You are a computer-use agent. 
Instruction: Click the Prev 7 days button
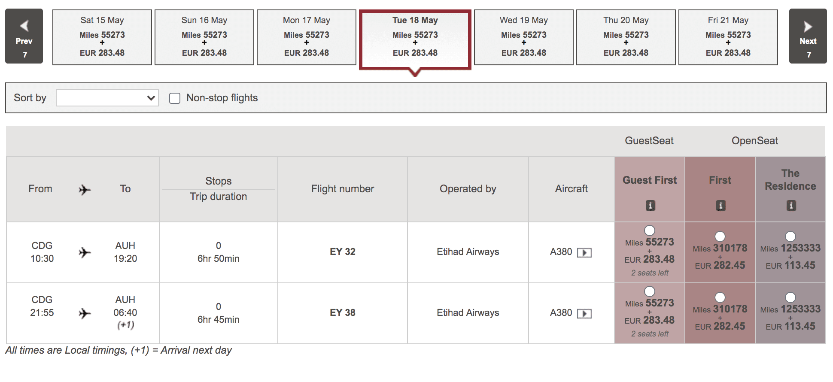click(x=24, y=37)
